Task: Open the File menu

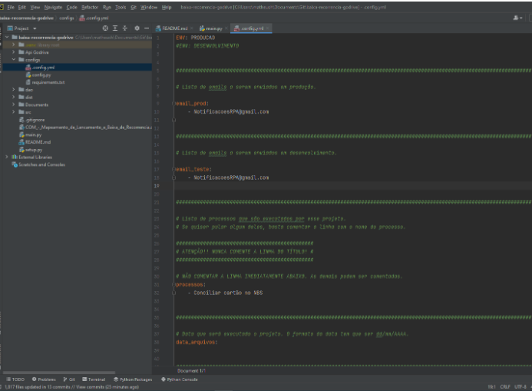Action: 11,7
